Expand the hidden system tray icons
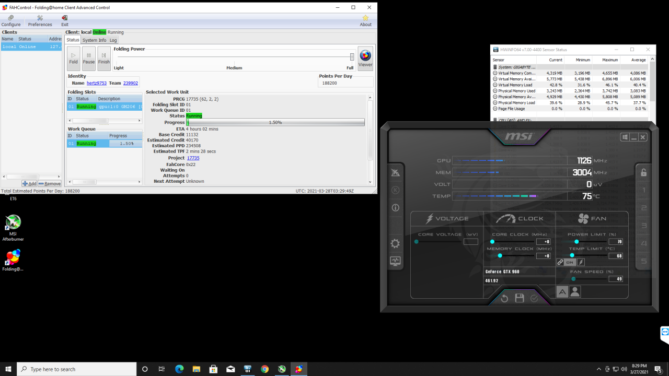The image size is (669, 376). (598, 369)
